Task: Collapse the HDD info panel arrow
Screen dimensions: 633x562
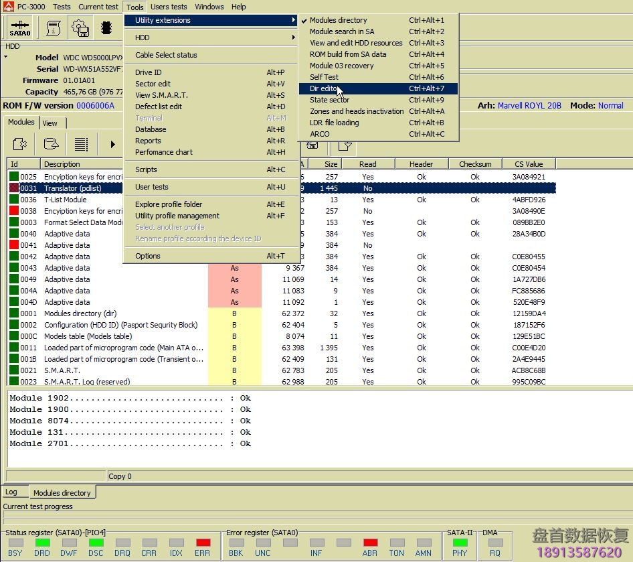Action: (5, 57)
